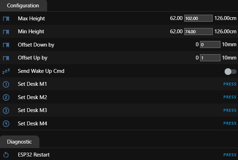Image resolution: width=238 pixels, height=160 pixels.
Task: Click the desk icon beside Offset Down by
Action: click(6, 45)
